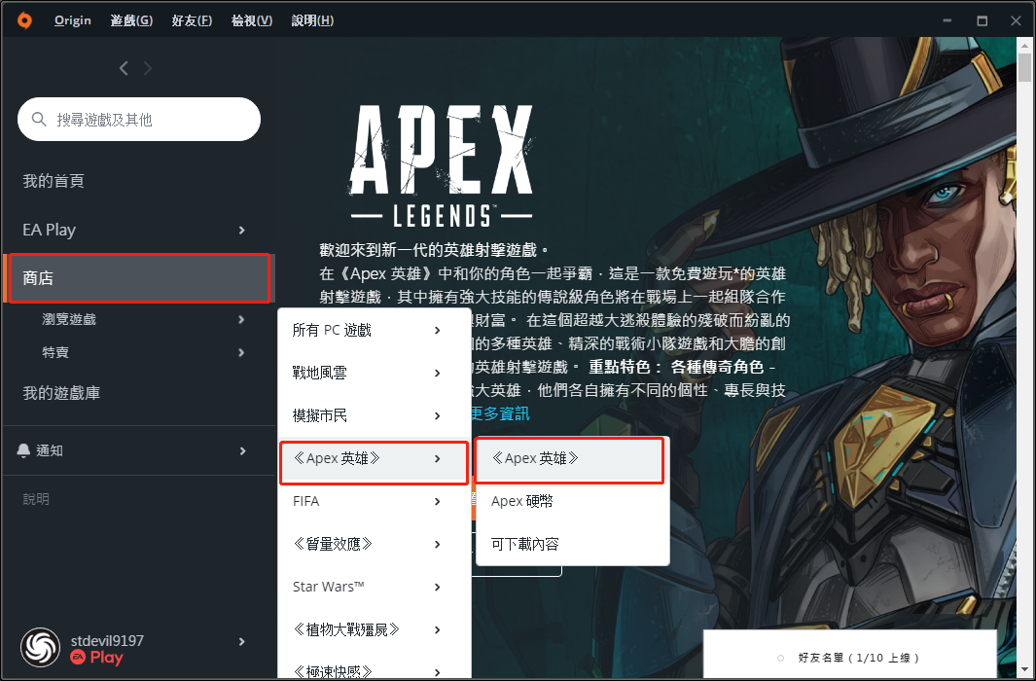Click the notification bell icon
Screen dimensions: 1036x681
tap(23, 450)
